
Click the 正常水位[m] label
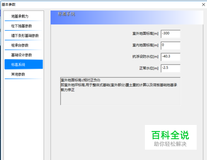149,68
